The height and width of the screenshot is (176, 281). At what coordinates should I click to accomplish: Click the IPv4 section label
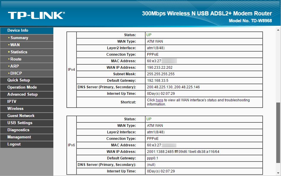point(71,70)
